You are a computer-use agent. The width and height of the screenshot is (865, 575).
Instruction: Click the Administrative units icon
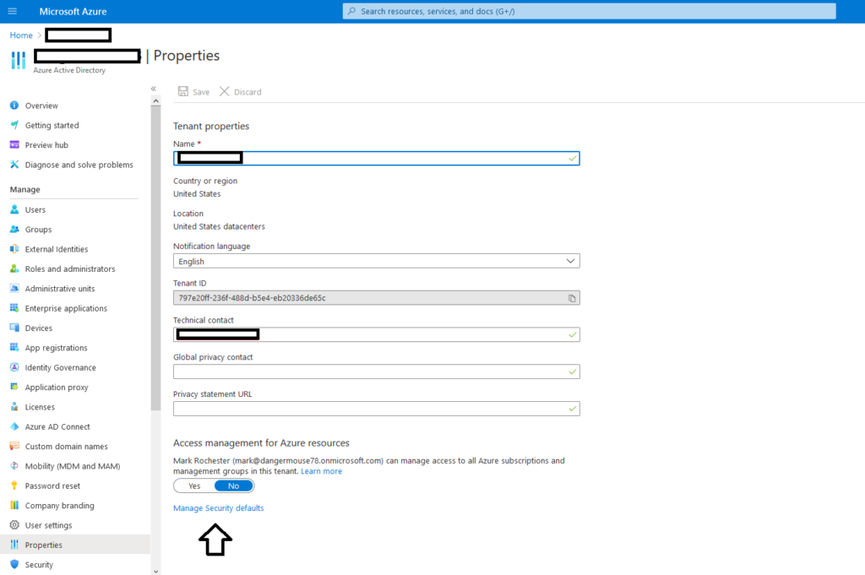(x=14, y=288)
